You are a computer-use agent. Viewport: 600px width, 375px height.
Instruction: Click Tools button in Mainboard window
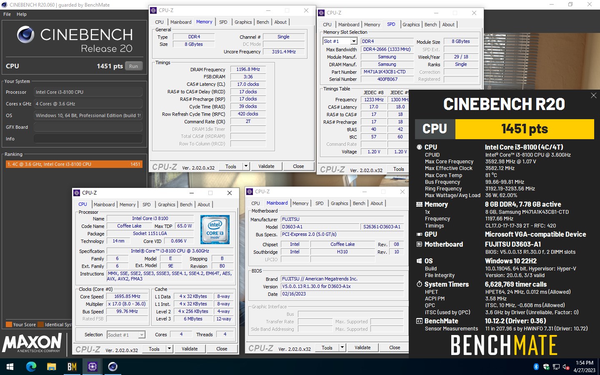click(327, 347)
